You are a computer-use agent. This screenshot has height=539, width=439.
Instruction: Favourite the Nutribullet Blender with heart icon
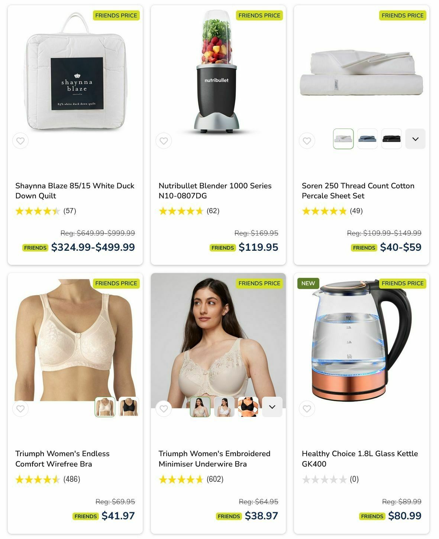(164, 141)
